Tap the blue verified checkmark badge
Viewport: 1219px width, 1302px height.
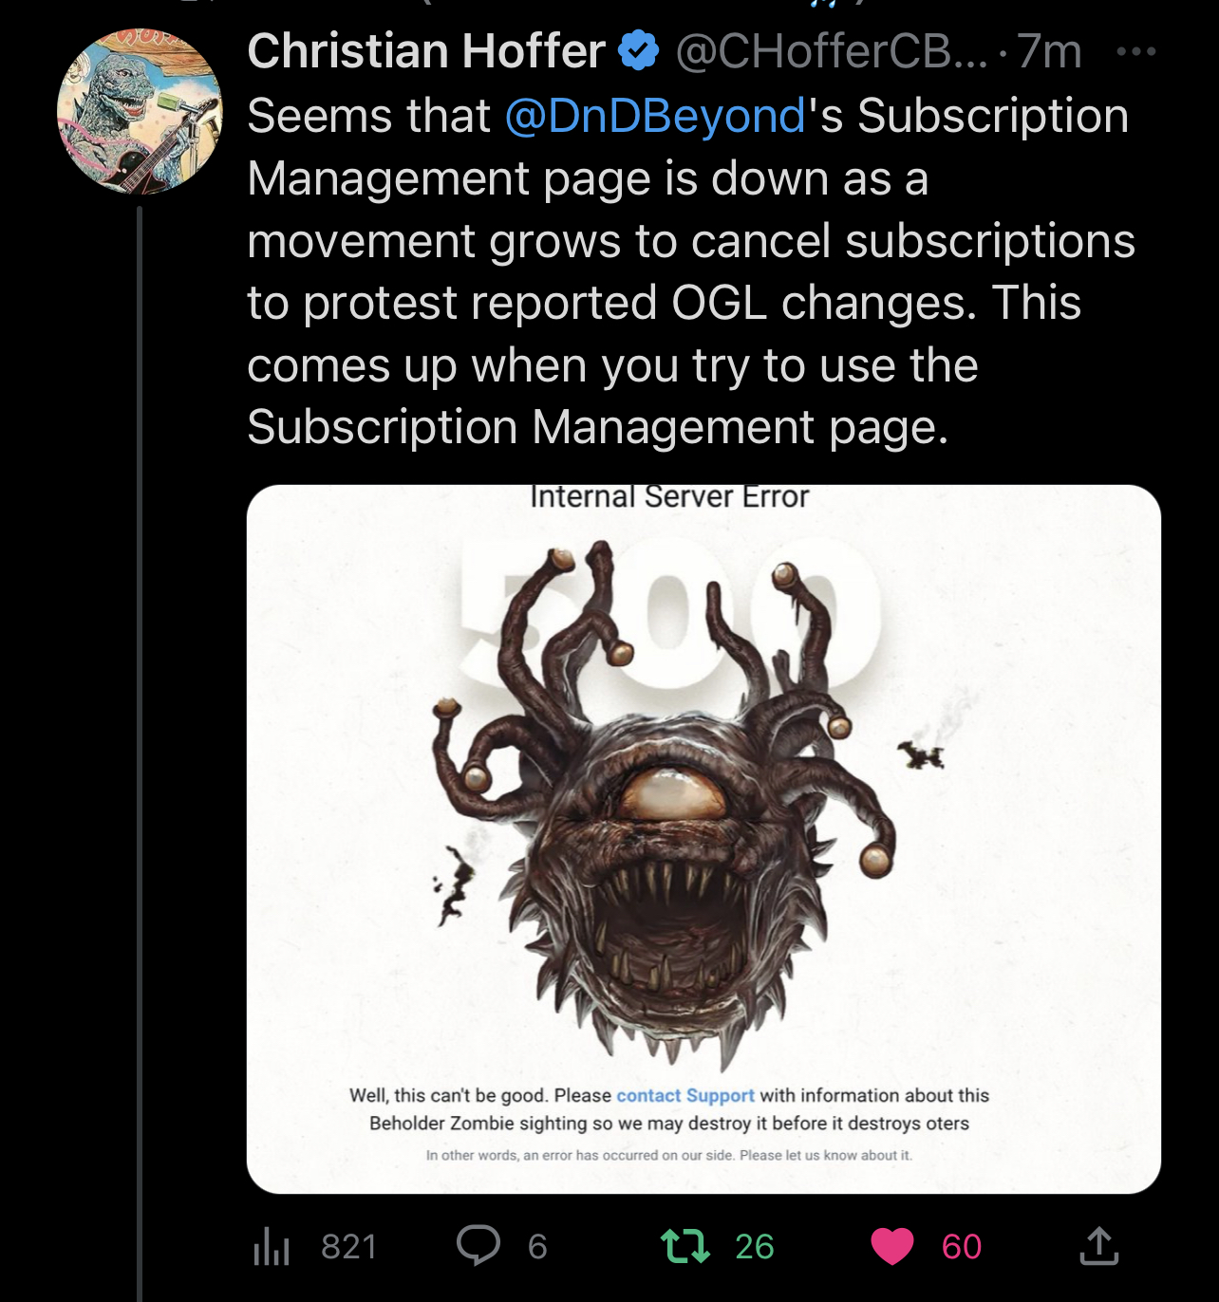tap(639, 51)
